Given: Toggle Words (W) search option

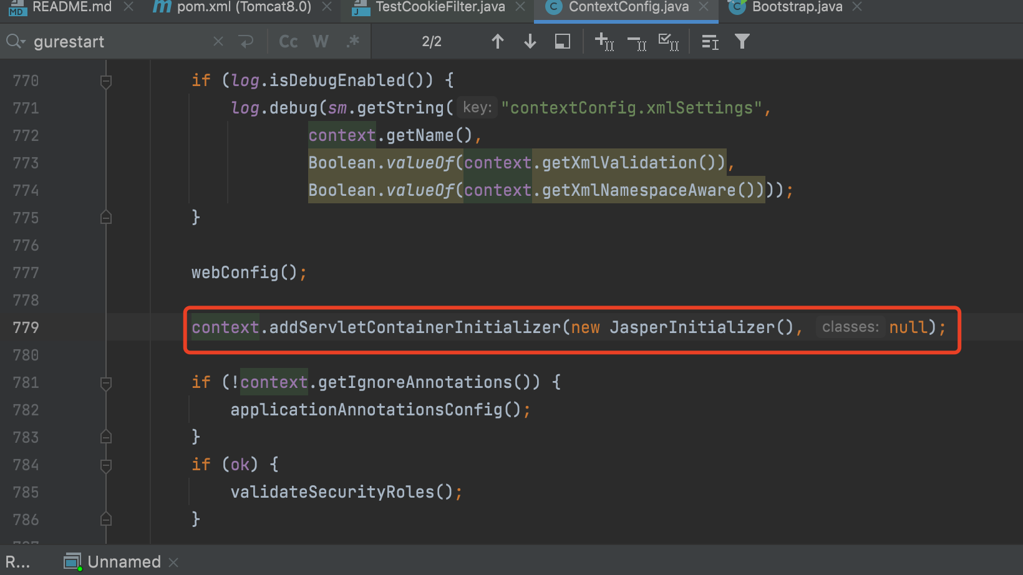Looking at the screenshot, I should (x=321, y=42).
